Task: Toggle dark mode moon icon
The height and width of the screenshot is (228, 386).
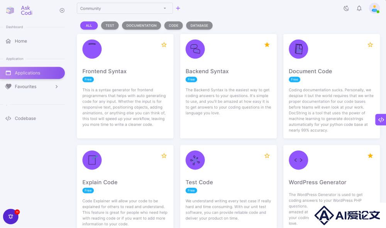Action: tap(346, 8)
